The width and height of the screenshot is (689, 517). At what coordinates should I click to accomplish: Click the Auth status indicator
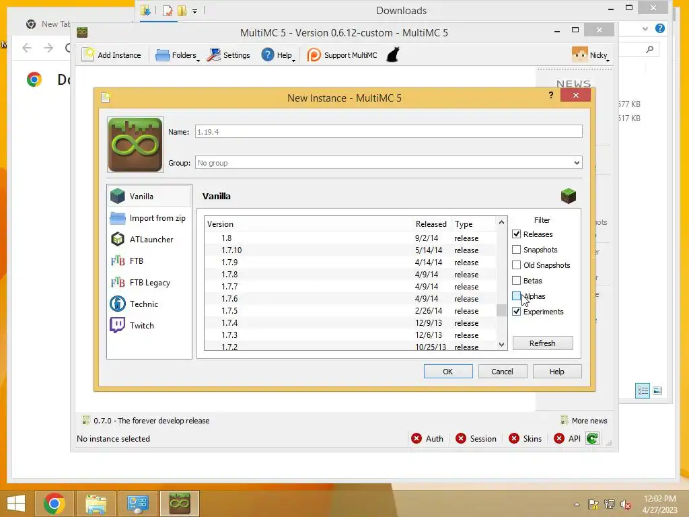click(x=427, y=439)
